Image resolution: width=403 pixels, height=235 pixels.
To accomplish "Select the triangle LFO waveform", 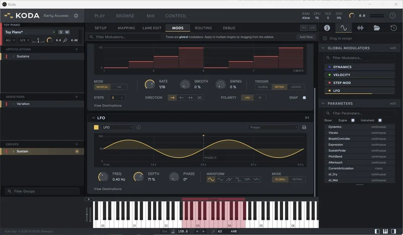I will (x=220, y=180).
